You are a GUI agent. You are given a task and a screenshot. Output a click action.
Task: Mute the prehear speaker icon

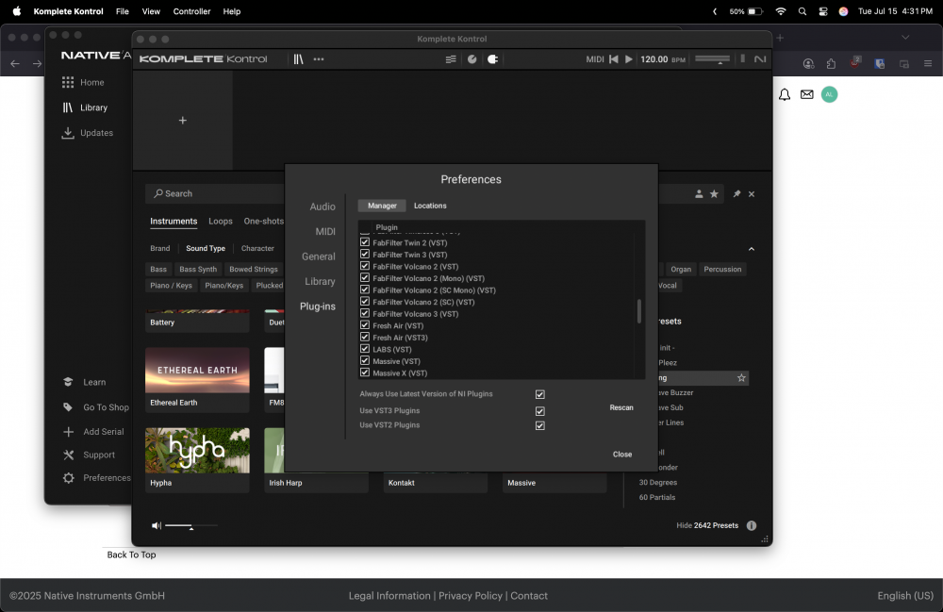point(157,525)
